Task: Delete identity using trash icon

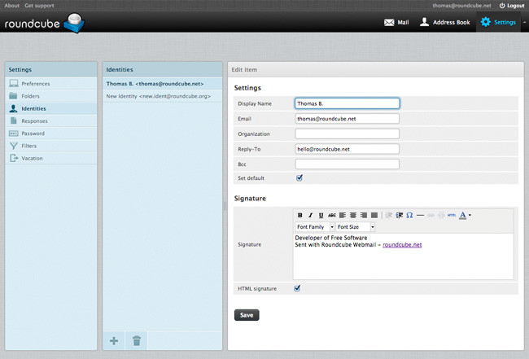Action: pos(137,341)
